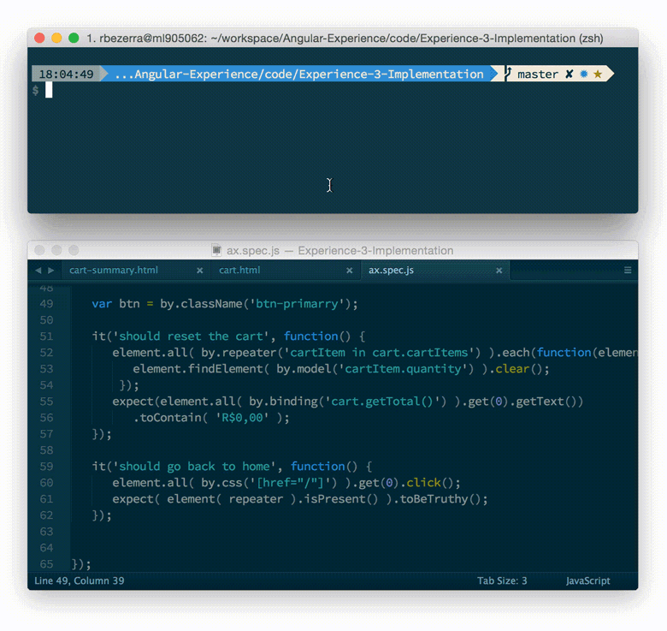Click 'should reset the cart' string
The width and height of the screenshot is (667, 631).
[x=191, y=336]
